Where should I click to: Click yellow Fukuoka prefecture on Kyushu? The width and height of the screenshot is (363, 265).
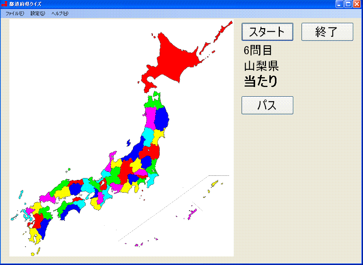click(37, 207)
